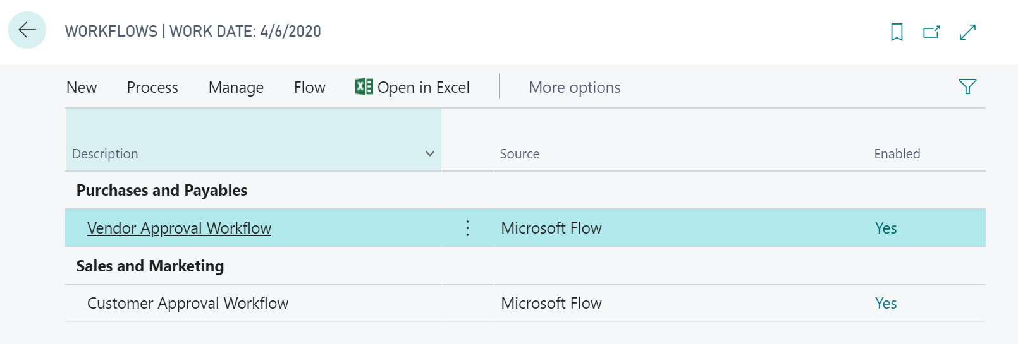Click Microsoft Flow in Customer Approval row

(x=551, y=303)
